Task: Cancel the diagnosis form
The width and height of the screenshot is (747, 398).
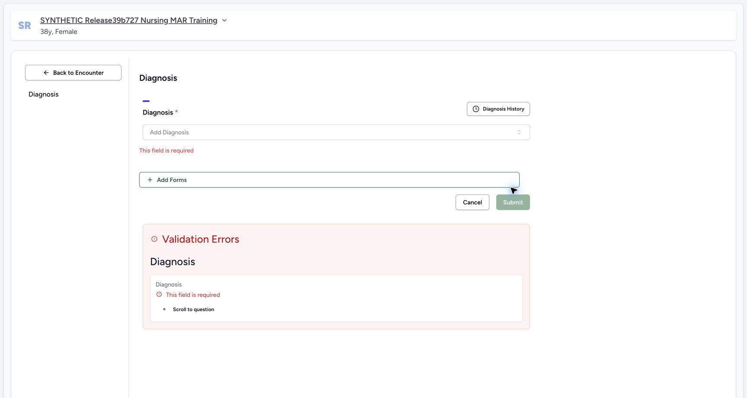Action: 472,202
